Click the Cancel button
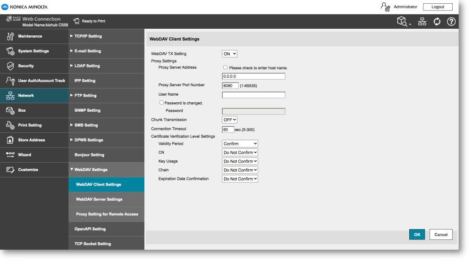 (441, 234)
